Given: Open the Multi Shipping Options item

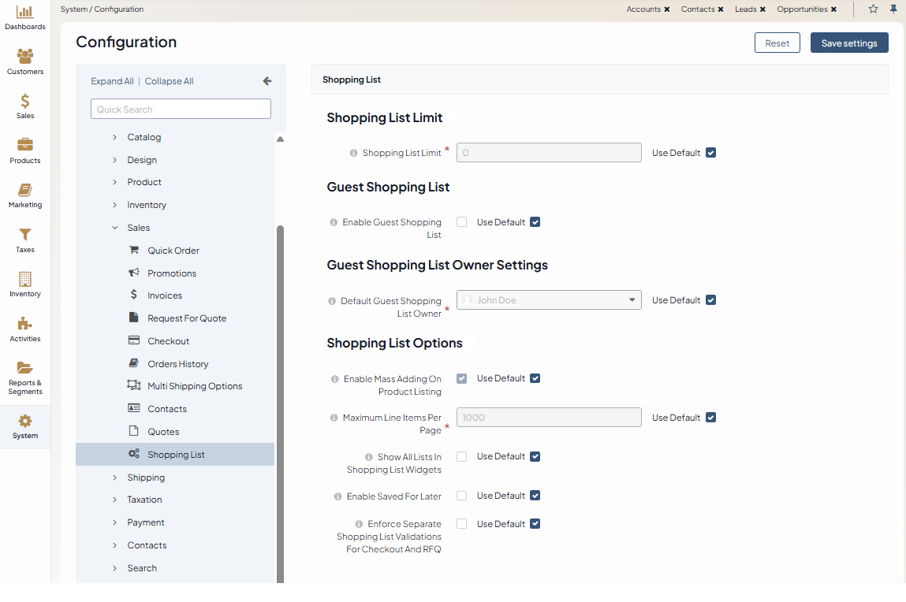Looking at the screenshot, I should pyautogui.click(x=194, y=386).
